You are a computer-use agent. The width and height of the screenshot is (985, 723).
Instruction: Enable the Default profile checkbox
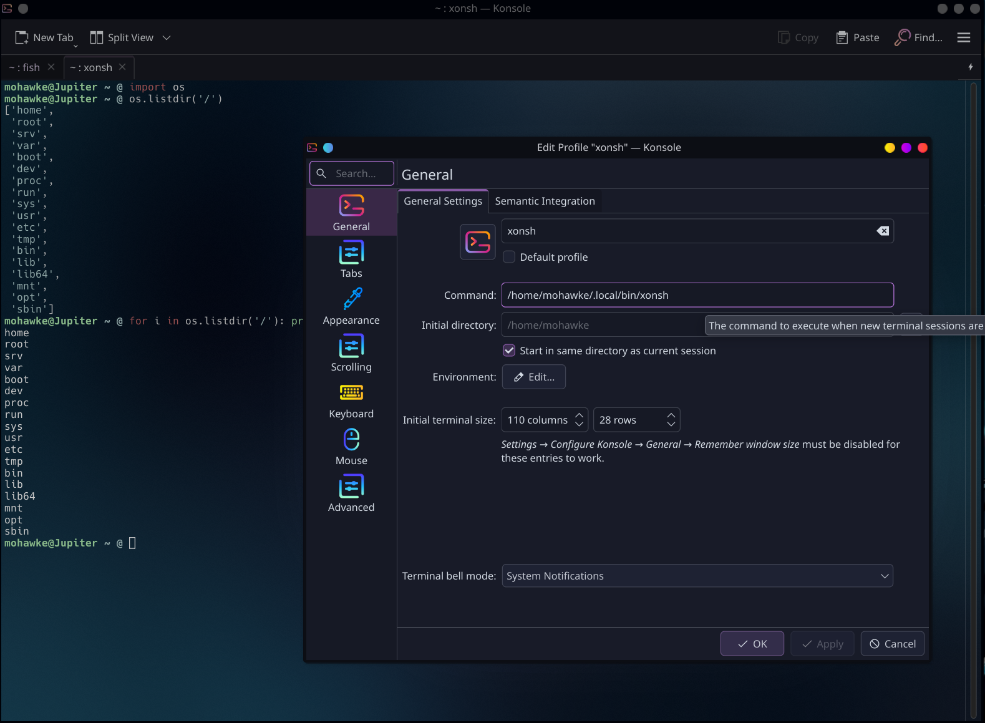click(509, 257)
